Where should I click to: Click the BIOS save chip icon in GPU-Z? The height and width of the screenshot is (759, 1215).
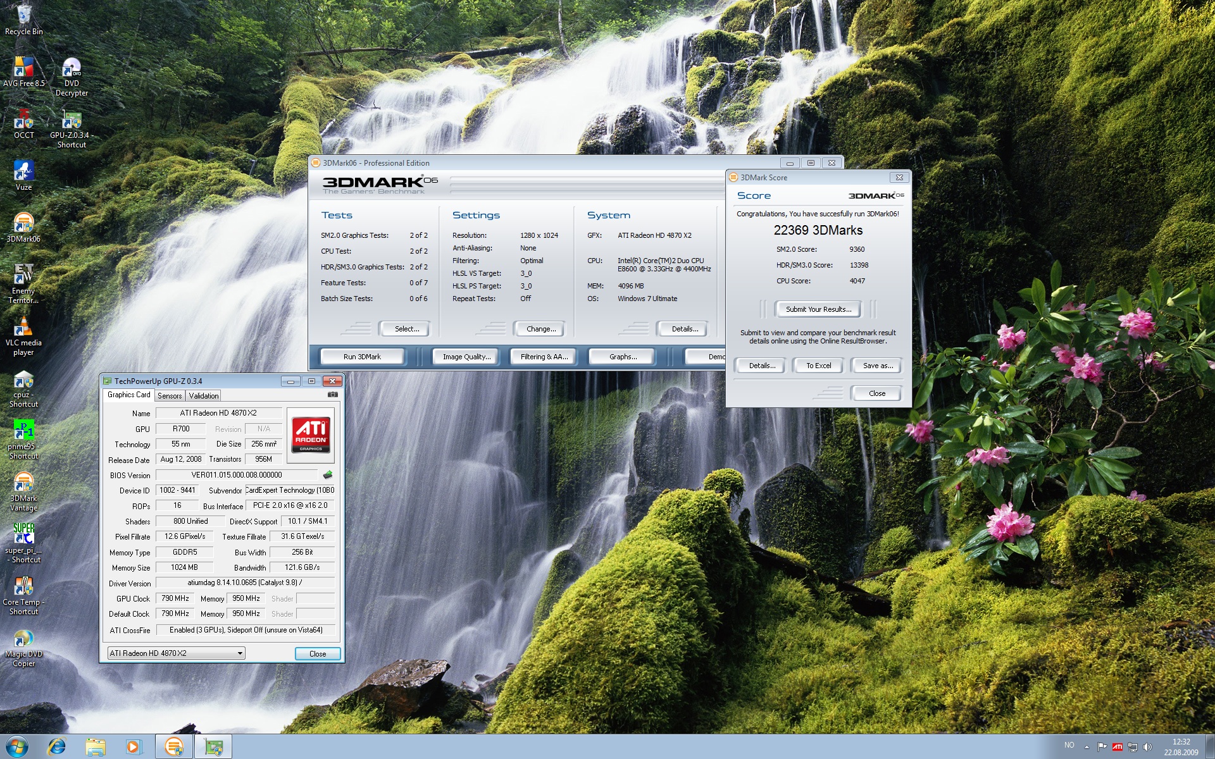[328, 474]
